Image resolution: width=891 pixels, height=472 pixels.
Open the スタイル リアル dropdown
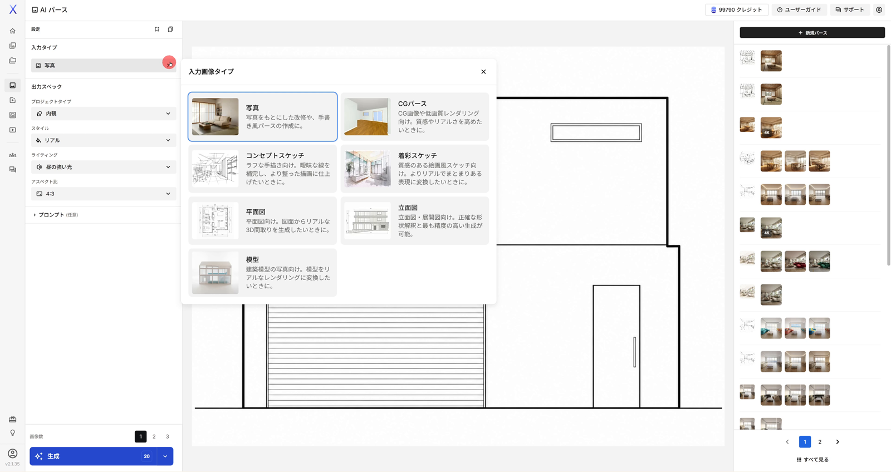point(104,140)
